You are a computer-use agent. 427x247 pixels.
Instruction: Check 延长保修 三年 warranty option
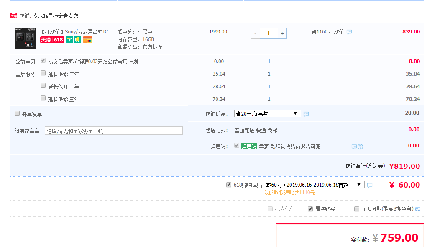coord(43,98)
